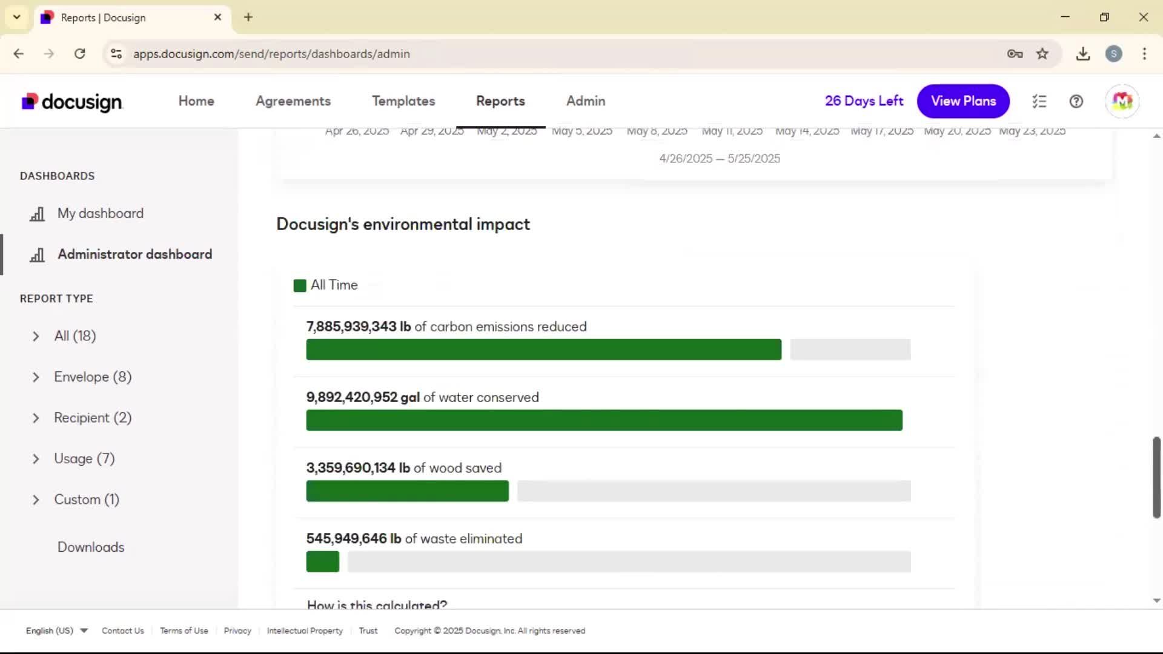Click the scrollbar down arrow
This screenshot has height=654, width=1163.
(1156, 601)
